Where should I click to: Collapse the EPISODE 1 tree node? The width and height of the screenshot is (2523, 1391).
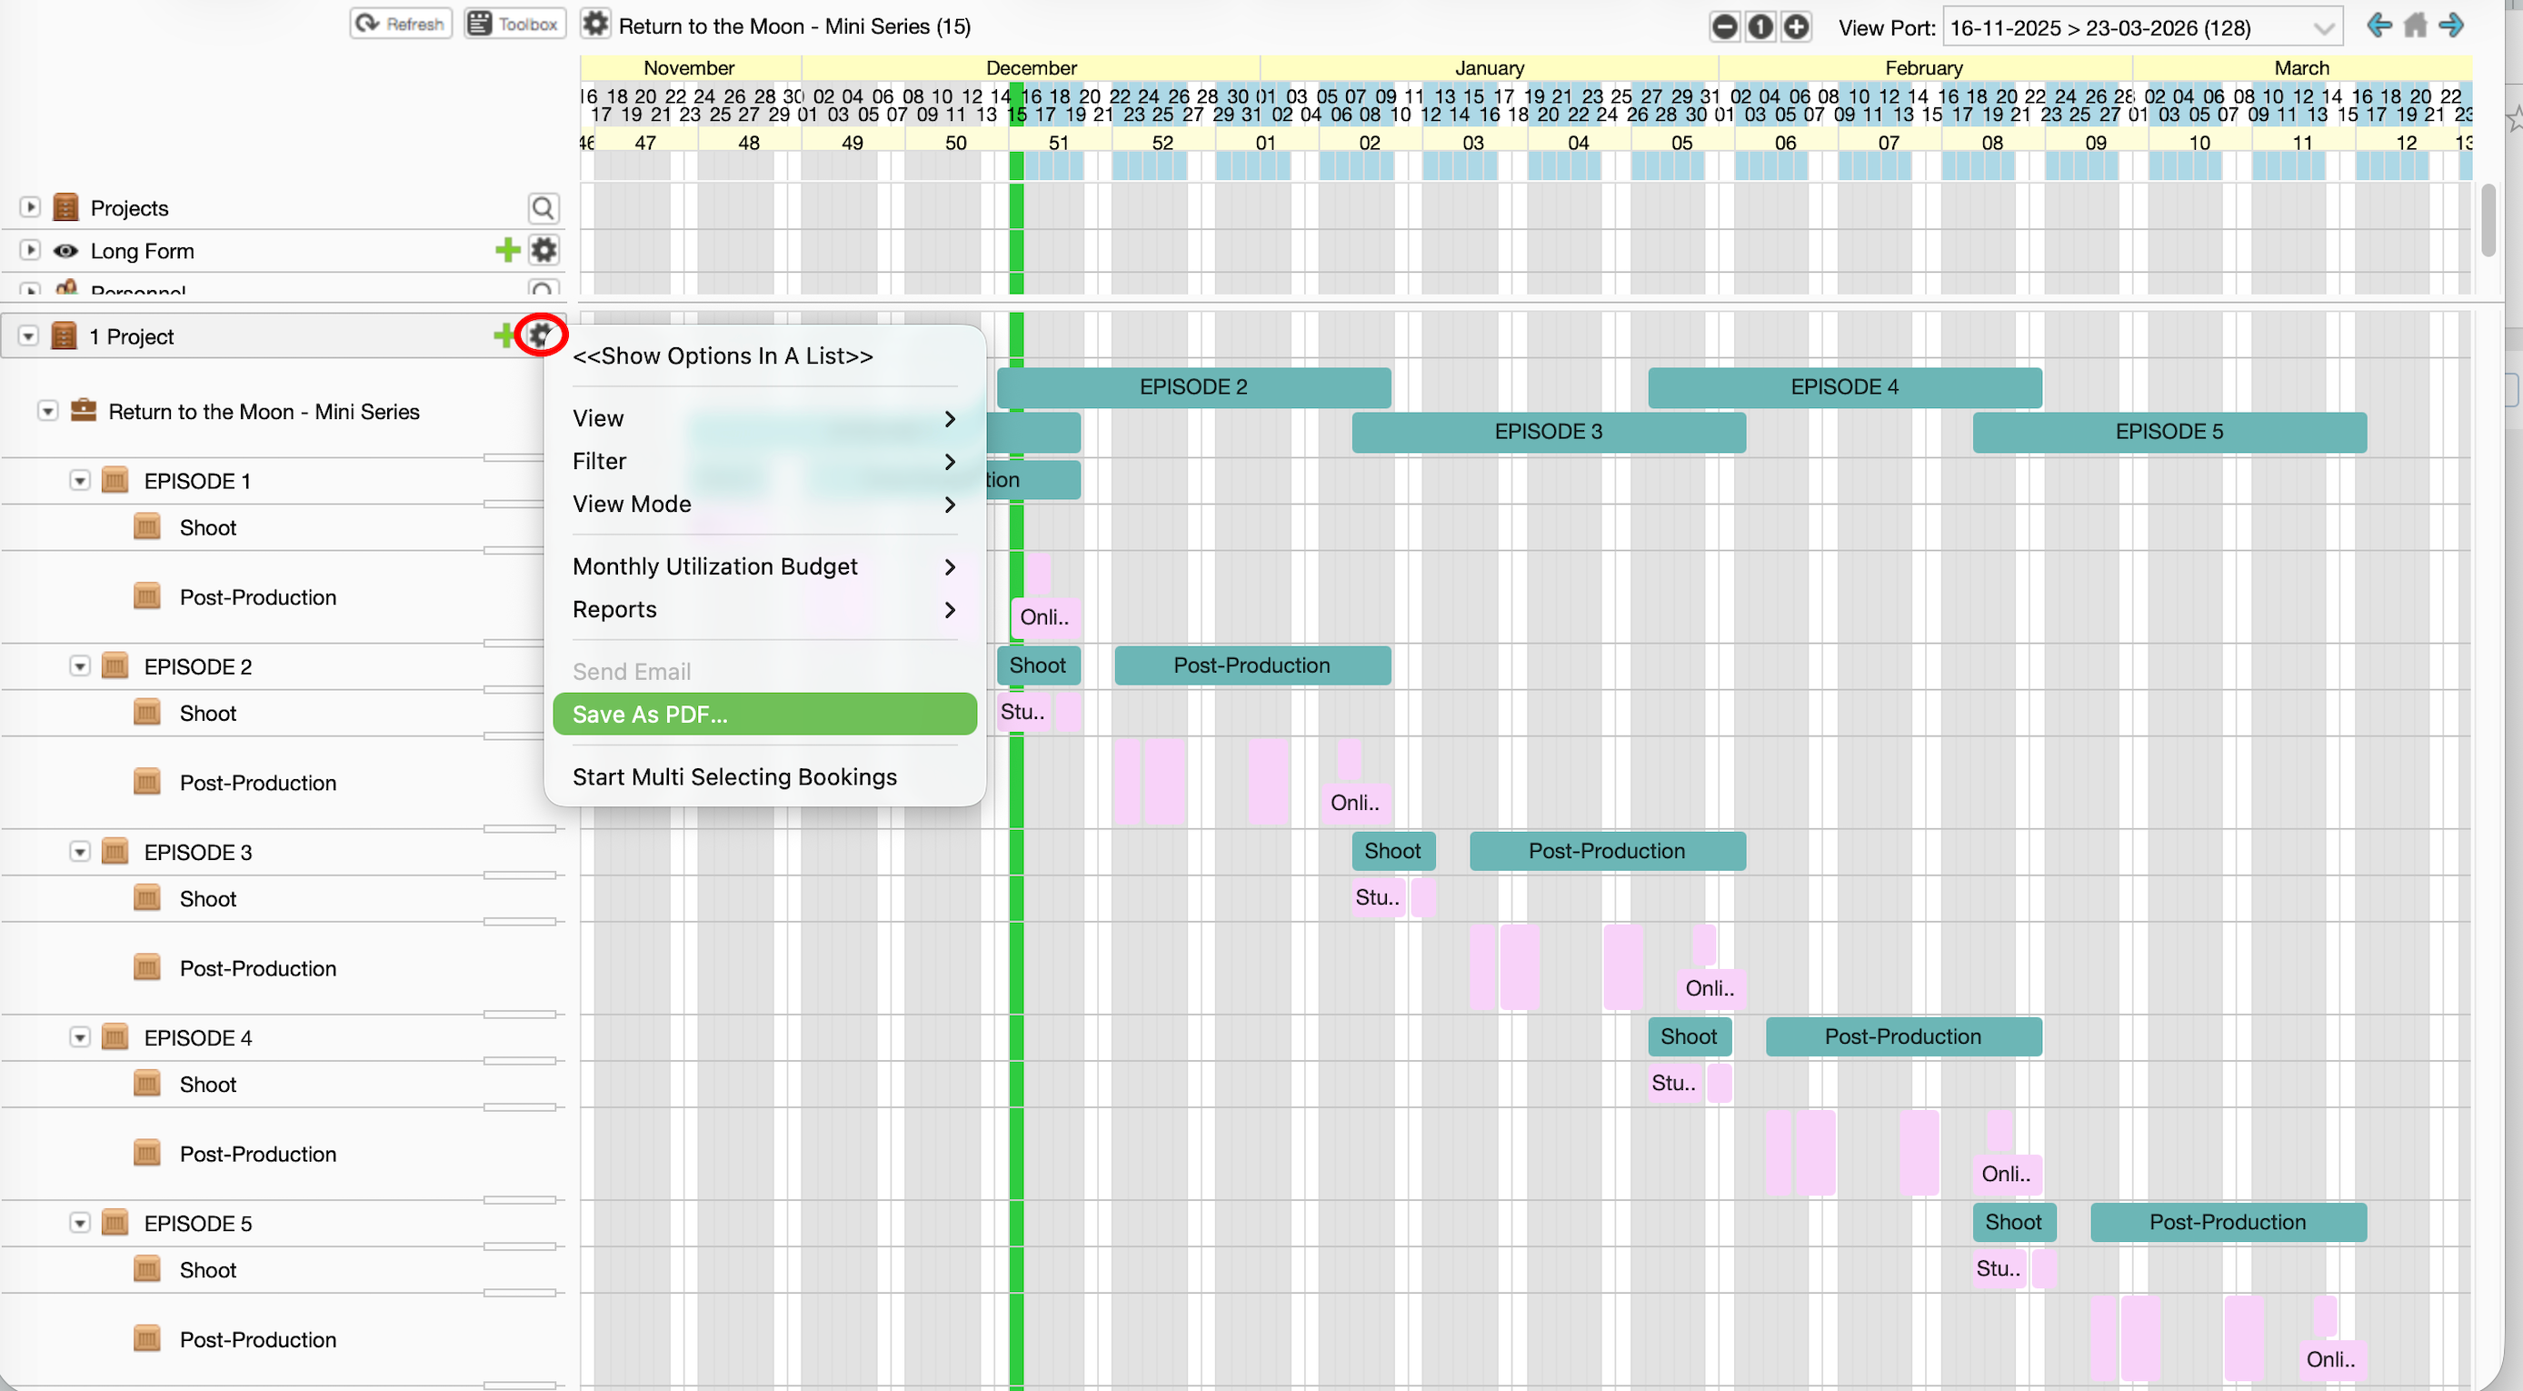click(x=80, y=481)
